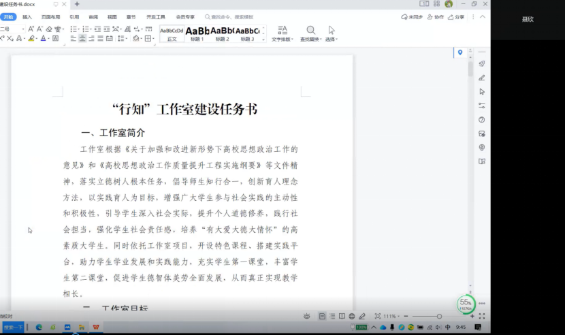
Task: Open the 引用 tab
Action: click(74, 17)
